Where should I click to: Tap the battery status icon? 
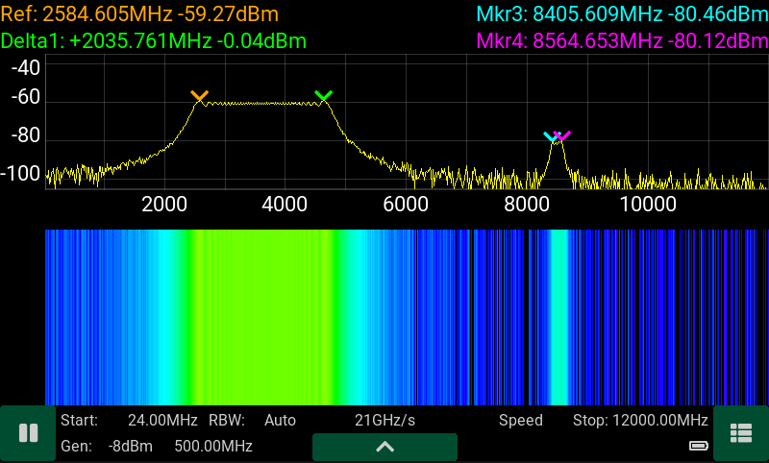[x=699, y=446]
